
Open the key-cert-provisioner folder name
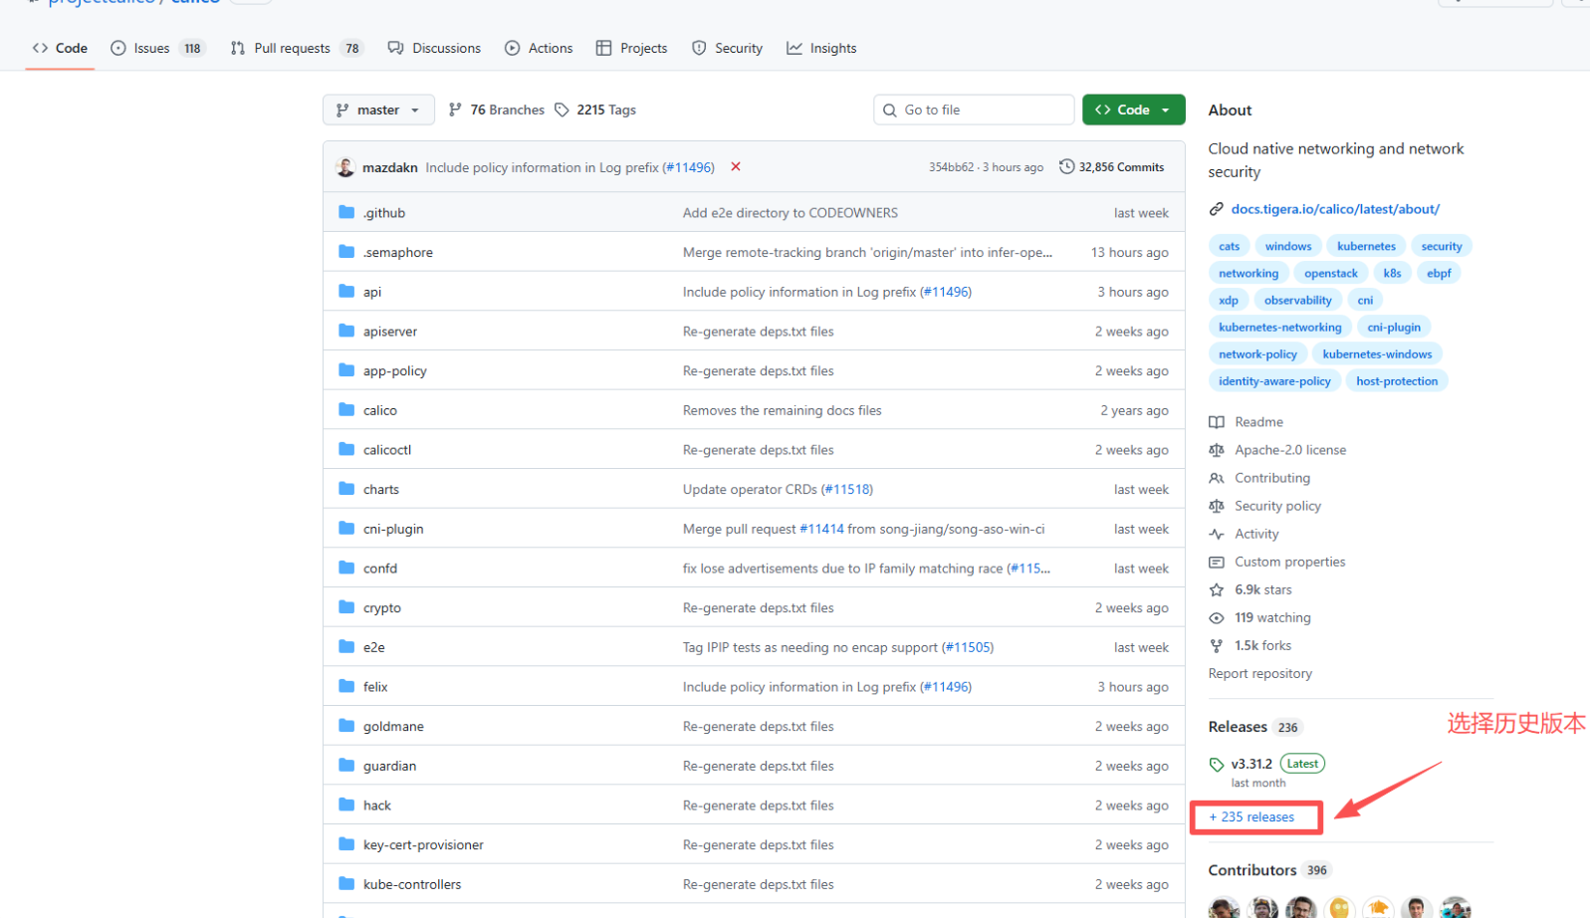coord(423,844)
